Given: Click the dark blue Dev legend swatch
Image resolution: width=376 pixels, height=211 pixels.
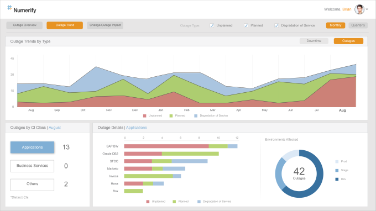Looking at the screenshot, I should [x=337, y=179].
